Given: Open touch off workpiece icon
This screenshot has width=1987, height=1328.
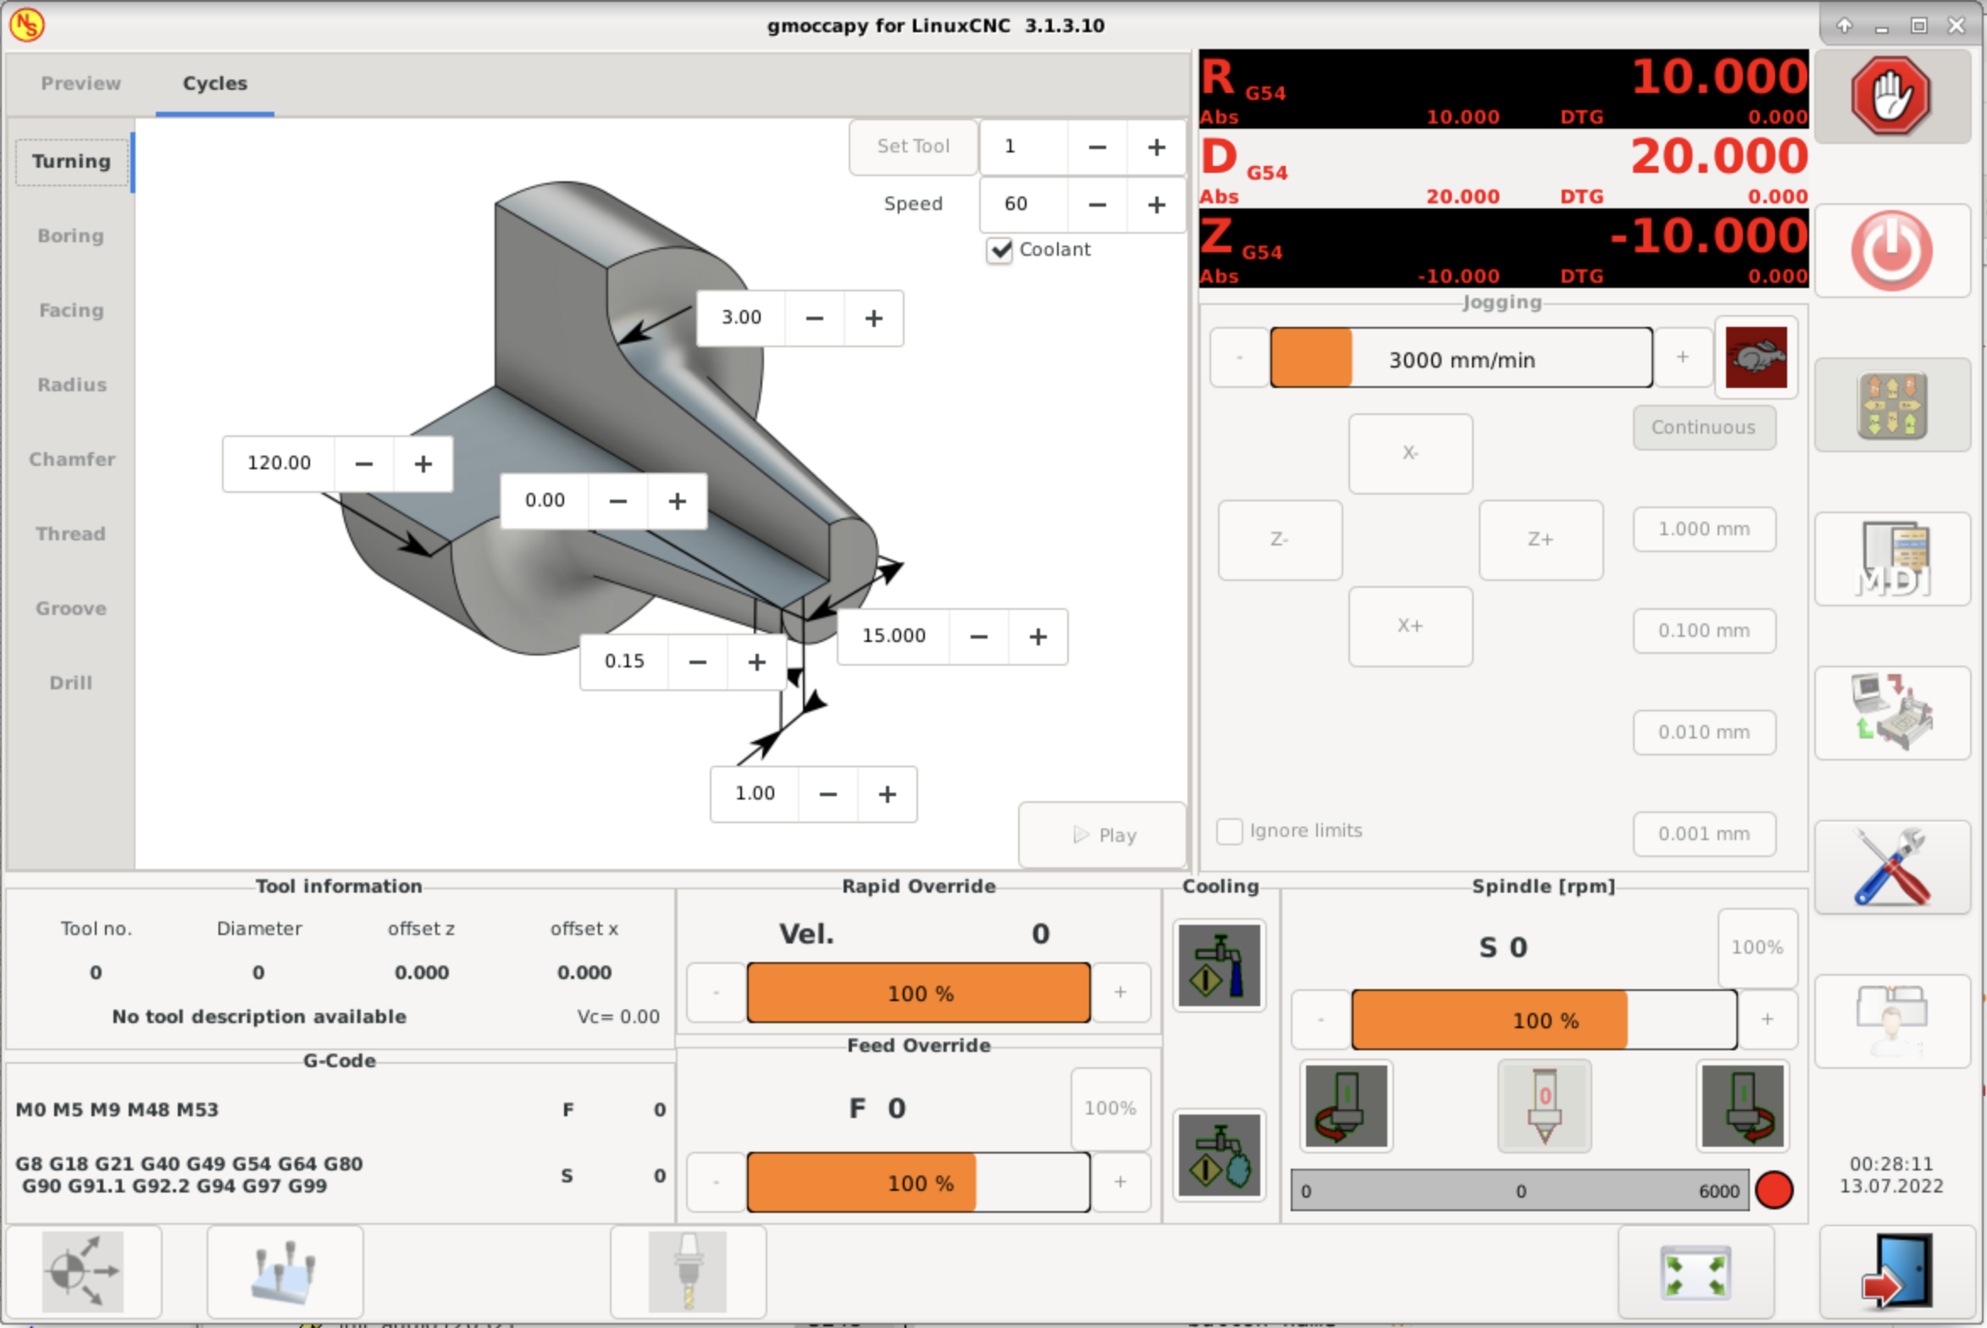Looking at the screenshot, I should 285,1272.
